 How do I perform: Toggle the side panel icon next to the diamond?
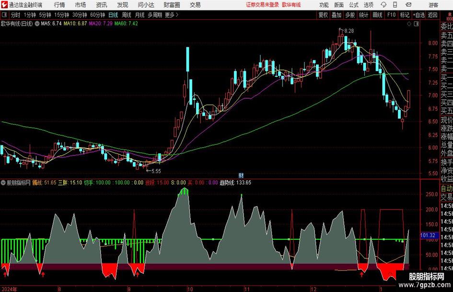416,23
